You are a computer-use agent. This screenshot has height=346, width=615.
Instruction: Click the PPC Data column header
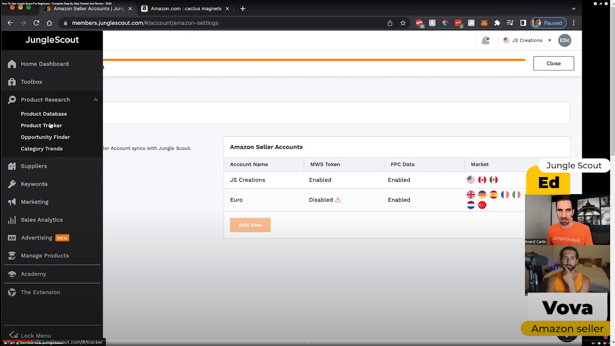tap(402, 165)
